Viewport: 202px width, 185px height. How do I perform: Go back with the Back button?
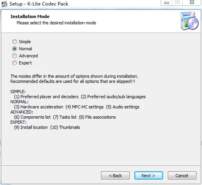coord(115,176)
